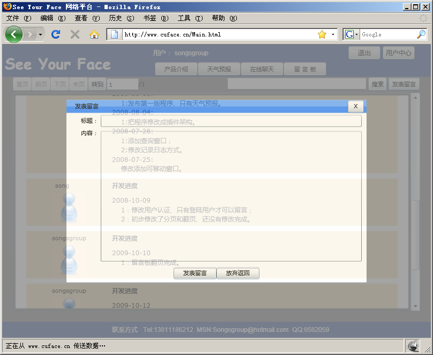This screenshot has width=433, height=355.
Task: Open the 历史 (S) menu
Action: 121,18
